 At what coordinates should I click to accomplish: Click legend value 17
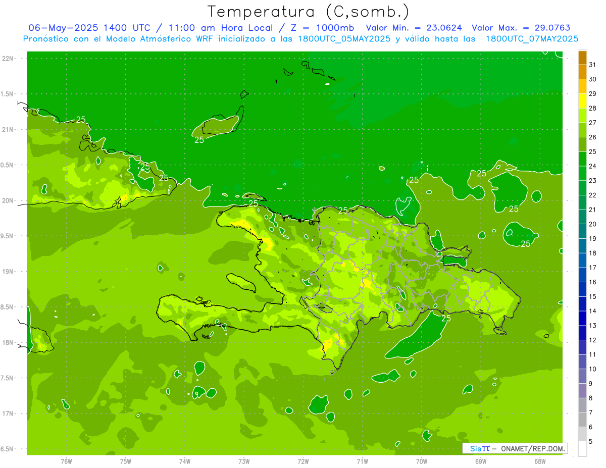pyautogui.click(x=593, y=268)
